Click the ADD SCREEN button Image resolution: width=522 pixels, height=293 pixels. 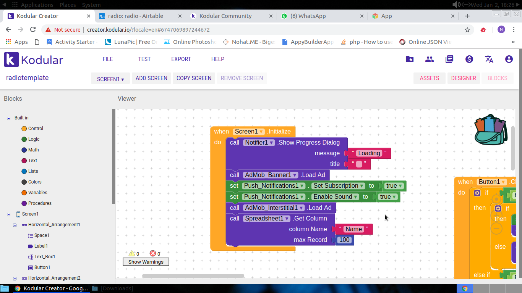tap(151, 78)
